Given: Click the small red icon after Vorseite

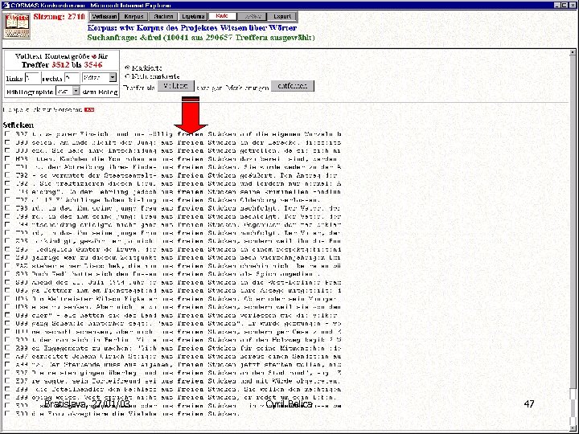Looking at the screenshot, I should tap(89, 109).
